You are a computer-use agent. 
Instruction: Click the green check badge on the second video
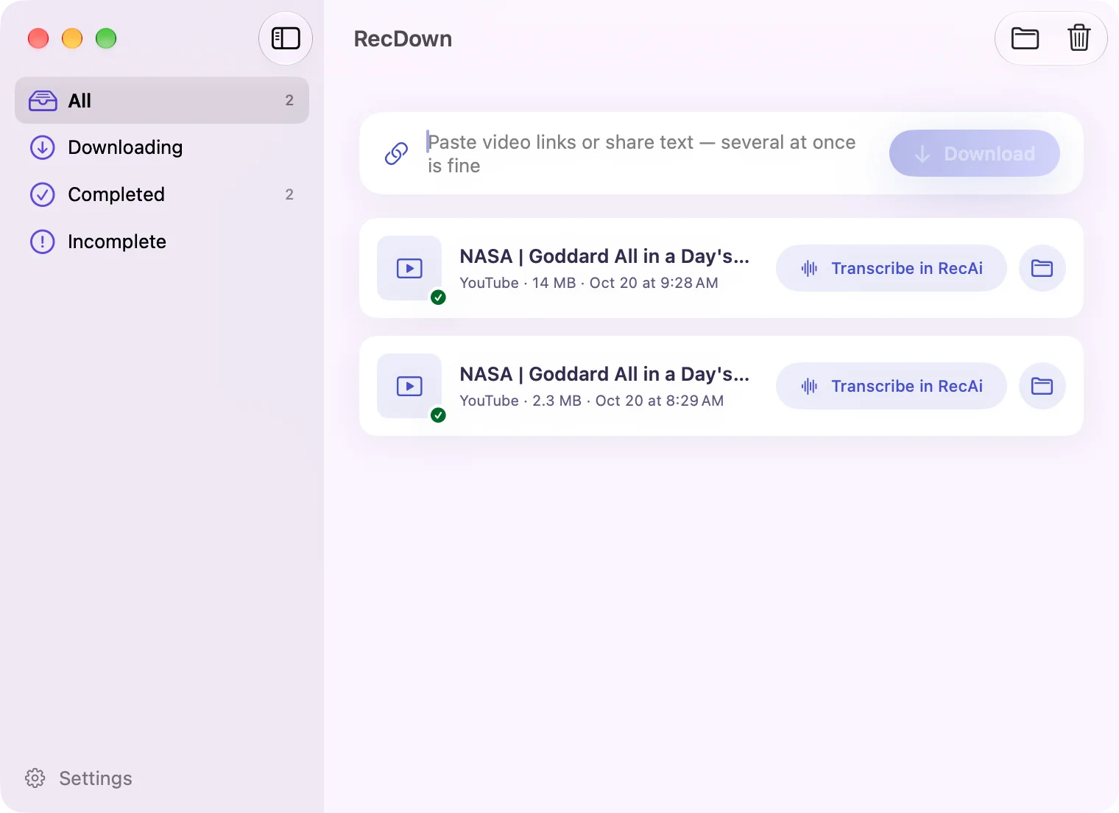point(438,415)
